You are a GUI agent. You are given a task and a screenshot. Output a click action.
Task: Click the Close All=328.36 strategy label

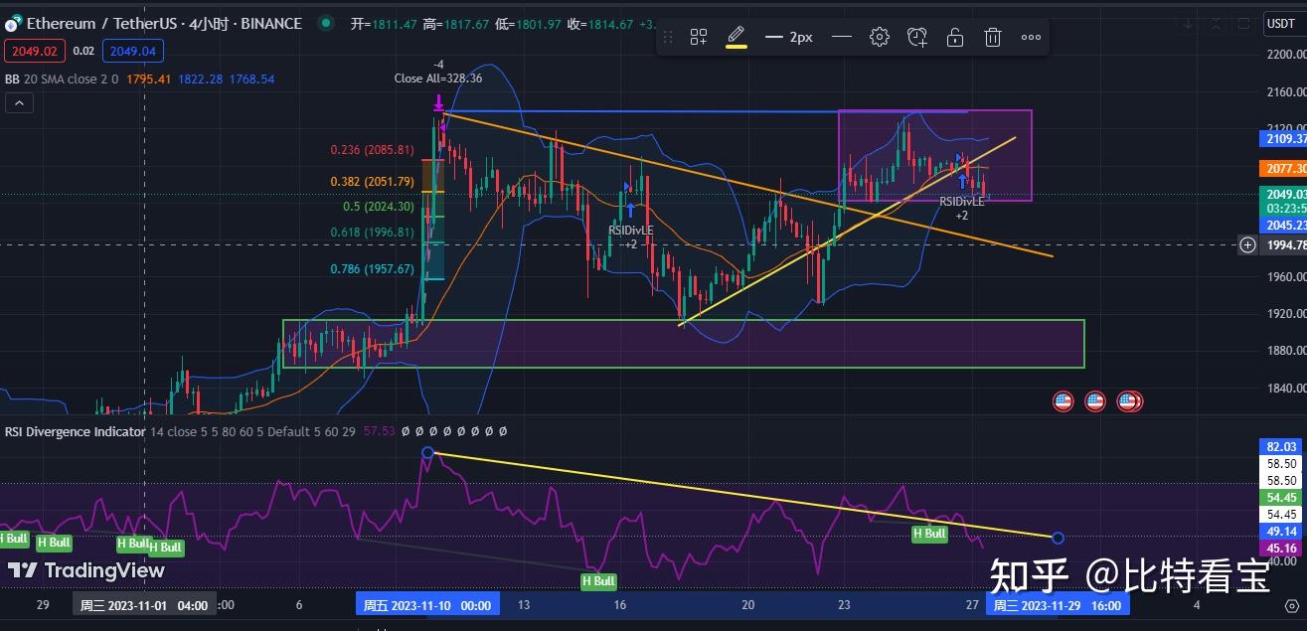(438, 79)
